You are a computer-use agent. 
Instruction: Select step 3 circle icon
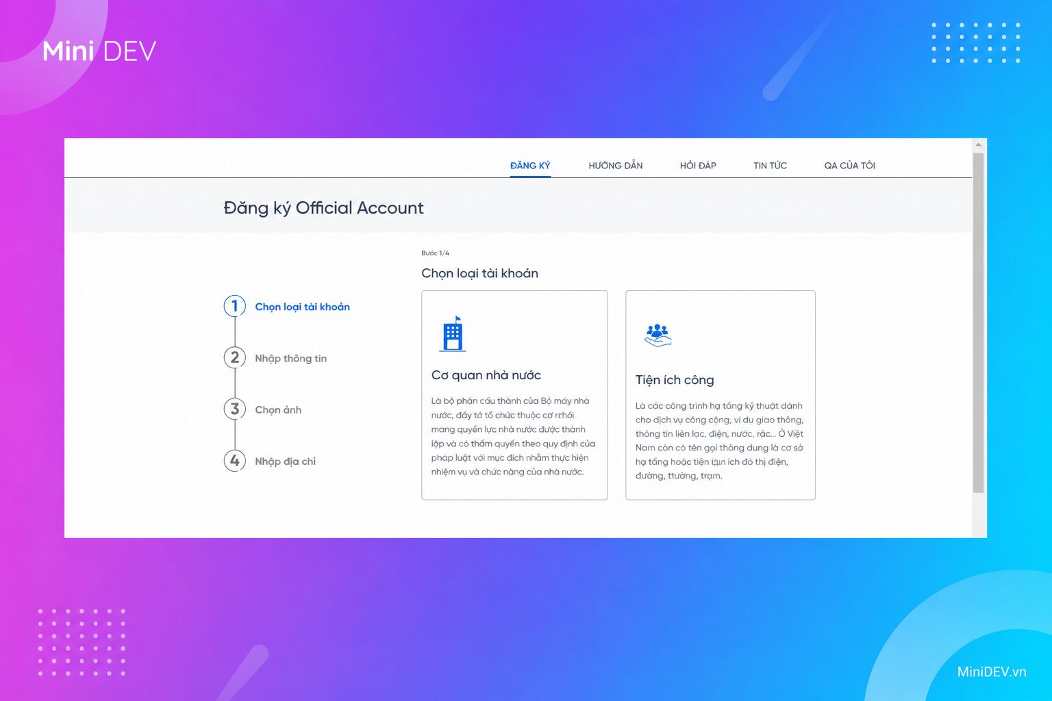click(235, 409)
